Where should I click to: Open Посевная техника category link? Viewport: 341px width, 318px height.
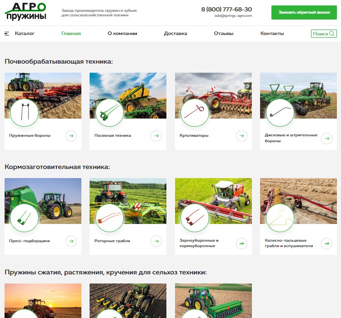pyautogui.click(x=113, y=135)
